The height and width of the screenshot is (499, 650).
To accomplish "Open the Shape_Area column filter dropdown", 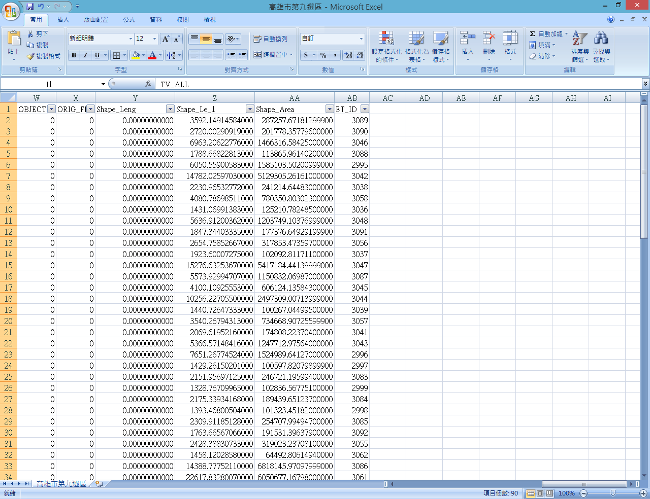I will pyautogui.click(x=330, y=109).
